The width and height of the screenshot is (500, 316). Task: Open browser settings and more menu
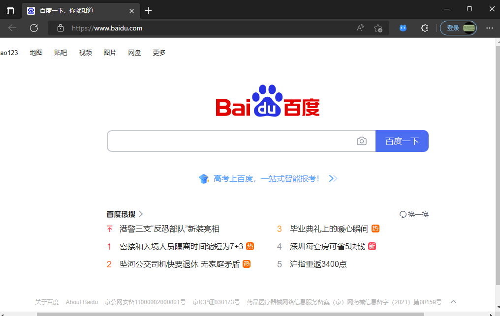490,28
